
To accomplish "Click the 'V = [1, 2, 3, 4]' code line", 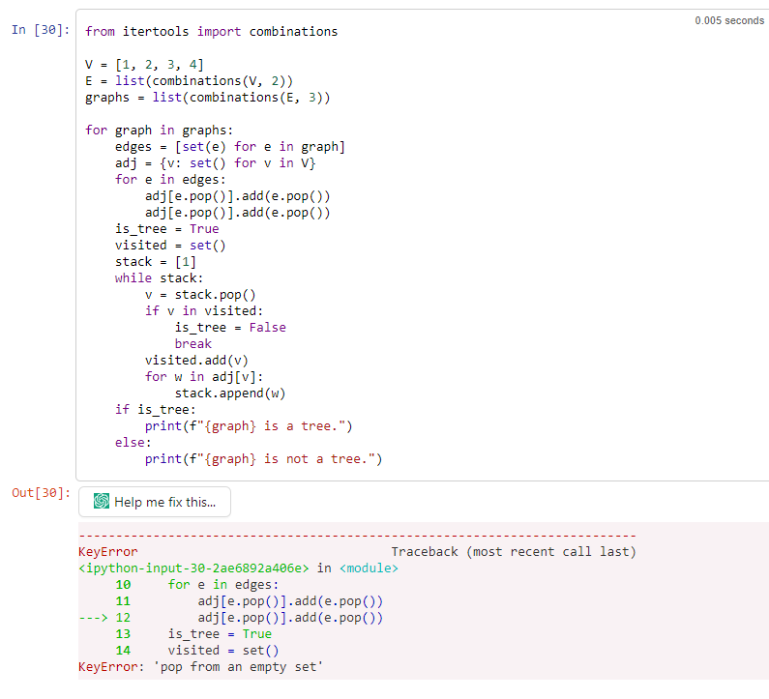I will tap(144, 64).
